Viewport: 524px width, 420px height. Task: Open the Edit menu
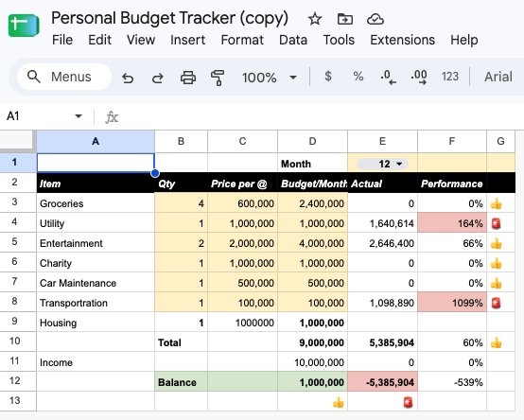pyautogui.click(x=99, y=40)
